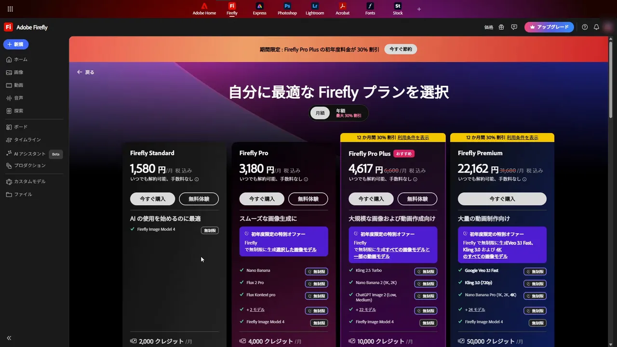
Task: Go back with 戻る link
Action: coord(86,72)
